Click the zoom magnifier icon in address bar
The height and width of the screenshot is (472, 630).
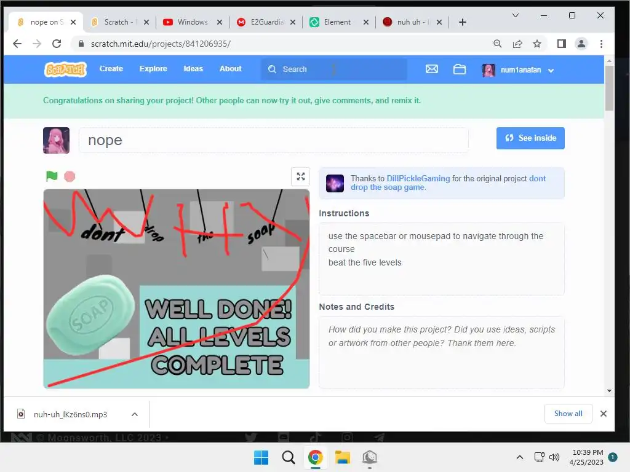(497, 44)
